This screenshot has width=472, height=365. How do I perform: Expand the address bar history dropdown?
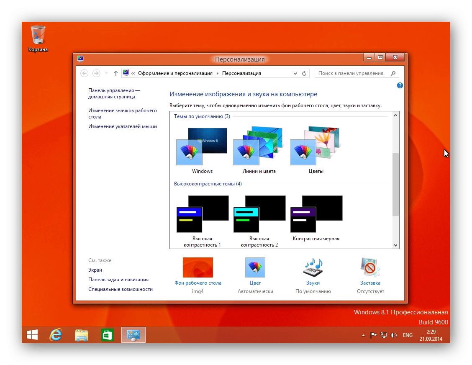[295, 74]
